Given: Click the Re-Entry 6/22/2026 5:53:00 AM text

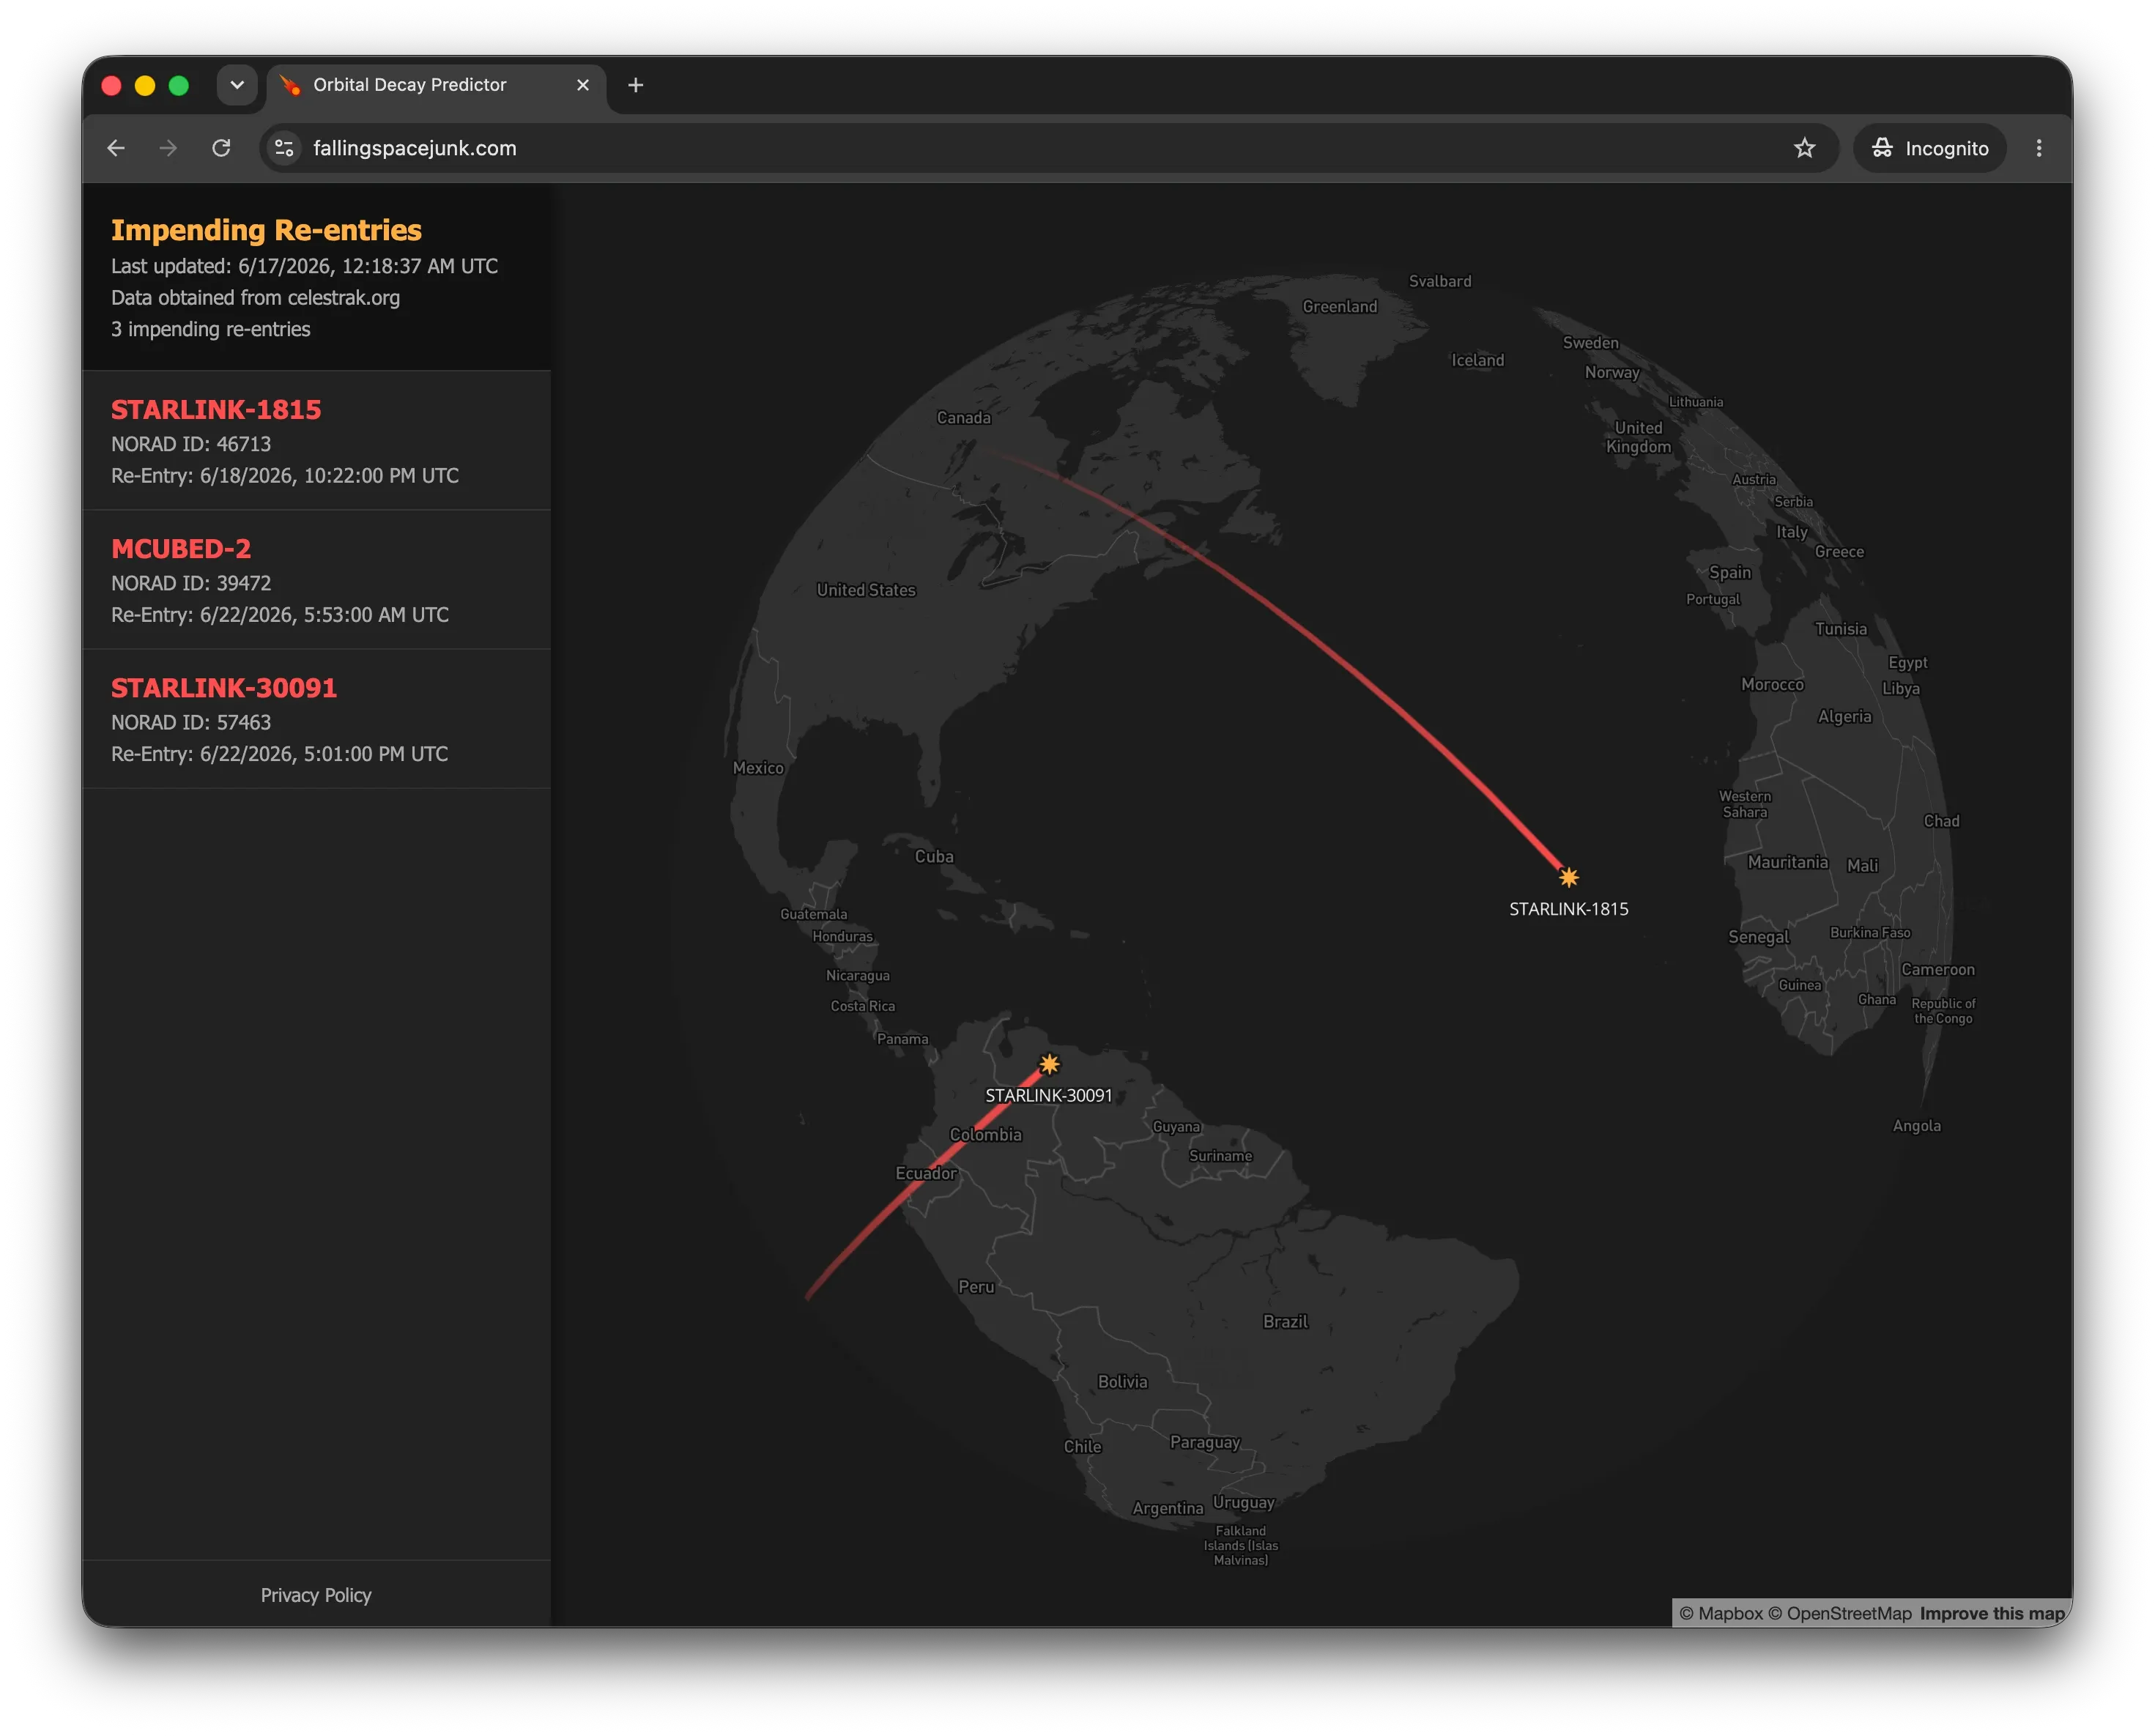Looking at the screenshot, I should pyautogui.click(x=280, y=615).
